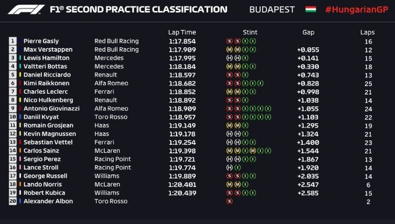Click the position 1 number box
395x224 pixels.
coord(13,41)
